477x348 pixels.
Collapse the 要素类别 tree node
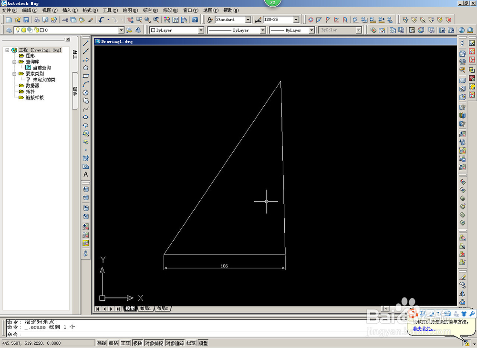coord(14,74)
